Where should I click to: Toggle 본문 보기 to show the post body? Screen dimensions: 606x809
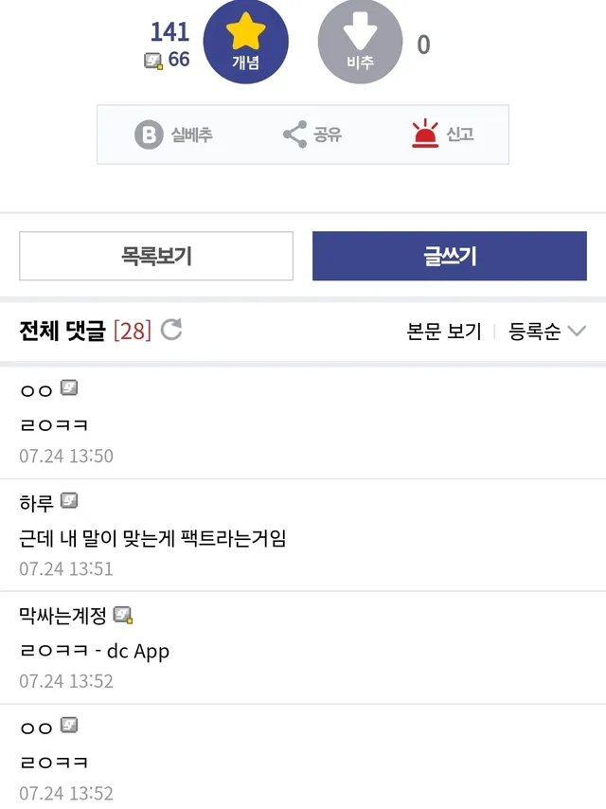(444, 332)
